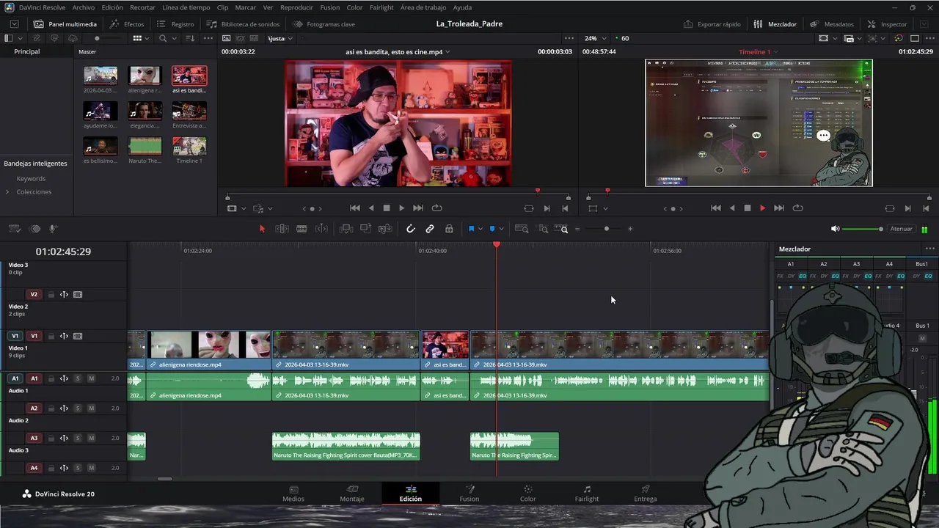This screenshot has width=939, height=528.
Task: Choose the Blade Edit Mode tool
Action: [302, 229]
